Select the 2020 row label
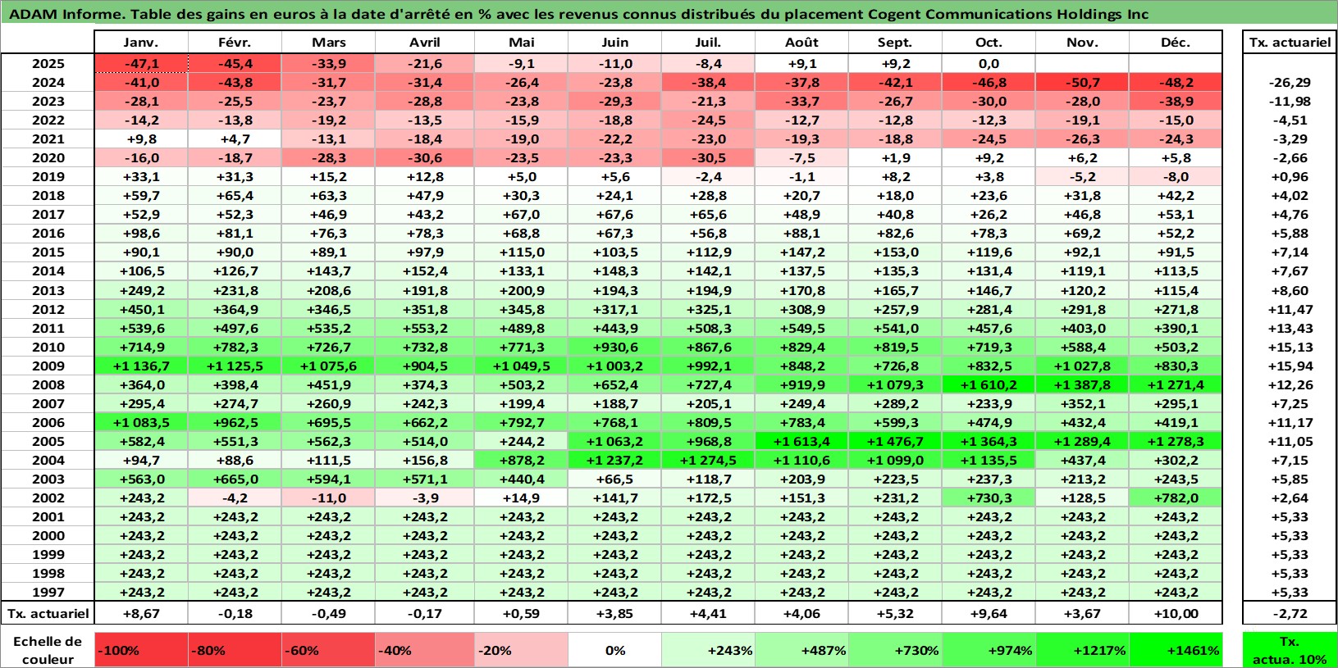Image resolution: width=1338 pixels, height=668 pixels. pos(48,157)
